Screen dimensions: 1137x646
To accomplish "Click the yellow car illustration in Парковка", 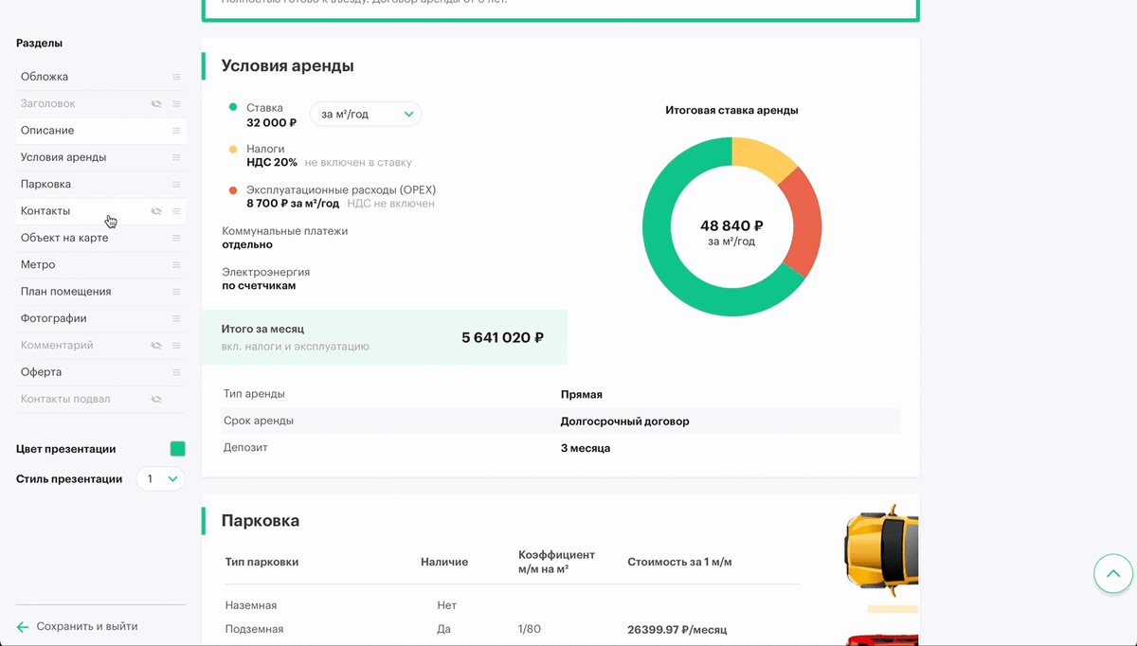I will (881, 551).
